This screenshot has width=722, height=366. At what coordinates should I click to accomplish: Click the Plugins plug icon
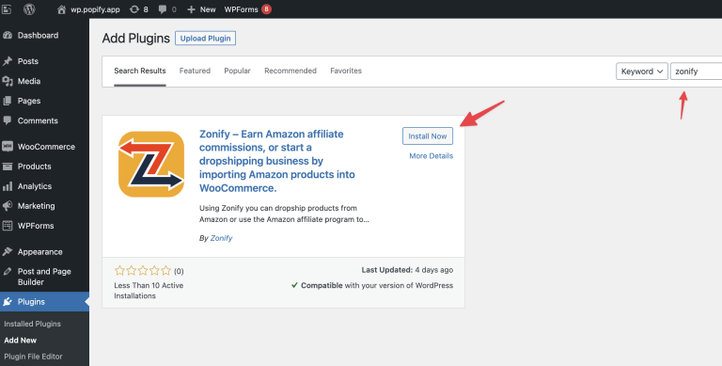tap(8, 302)
